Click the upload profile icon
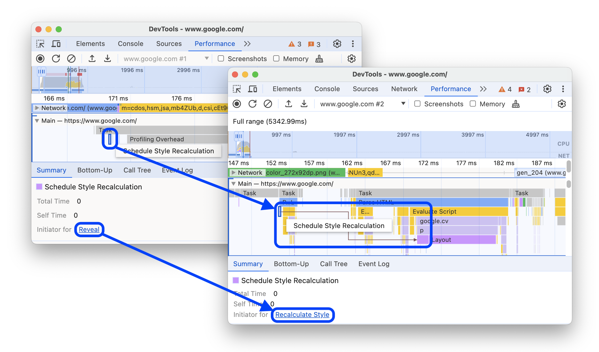This screenshot has height=352, width=599. tap(92, 59)
